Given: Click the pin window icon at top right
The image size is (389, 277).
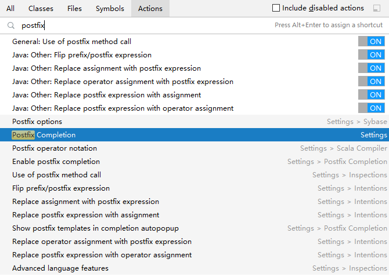Looking at the screenshot, I should click(377, 8).
